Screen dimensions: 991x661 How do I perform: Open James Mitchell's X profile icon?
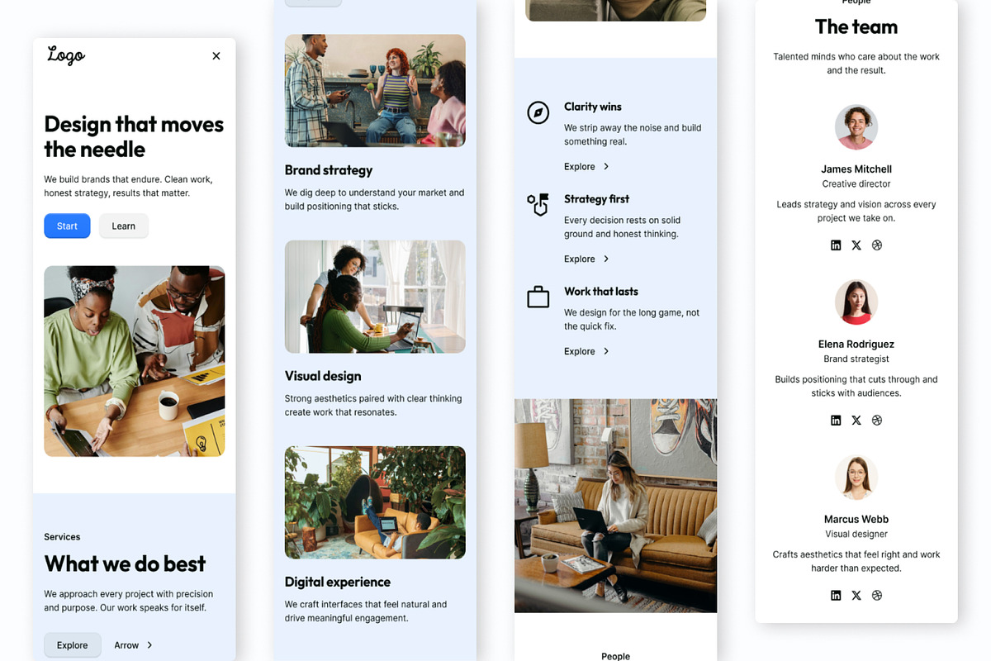click(x=856, y=245)
